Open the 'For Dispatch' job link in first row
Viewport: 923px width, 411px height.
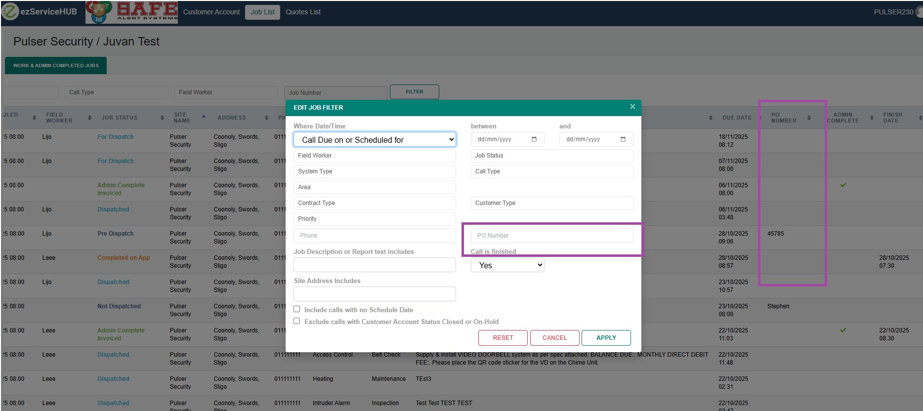click(115, 137)
